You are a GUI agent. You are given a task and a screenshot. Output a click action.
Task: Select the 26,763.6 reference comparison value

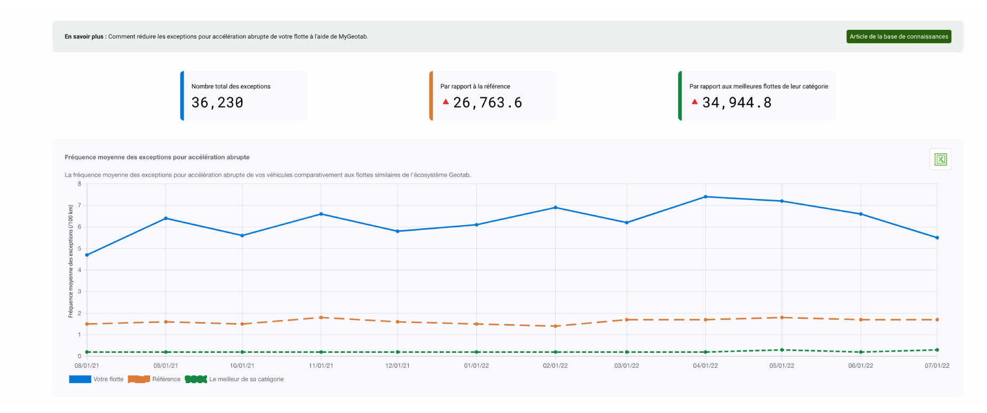(x=487, y=103)
